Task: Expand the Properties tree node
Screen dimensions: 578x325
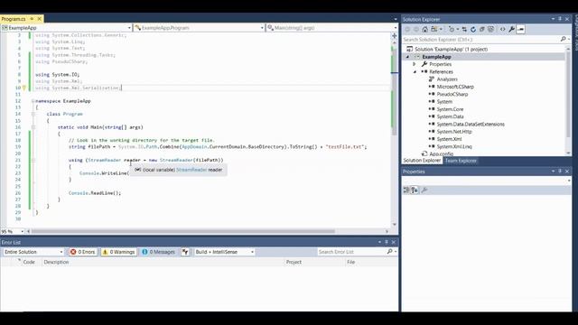Action: coord(414,64)
